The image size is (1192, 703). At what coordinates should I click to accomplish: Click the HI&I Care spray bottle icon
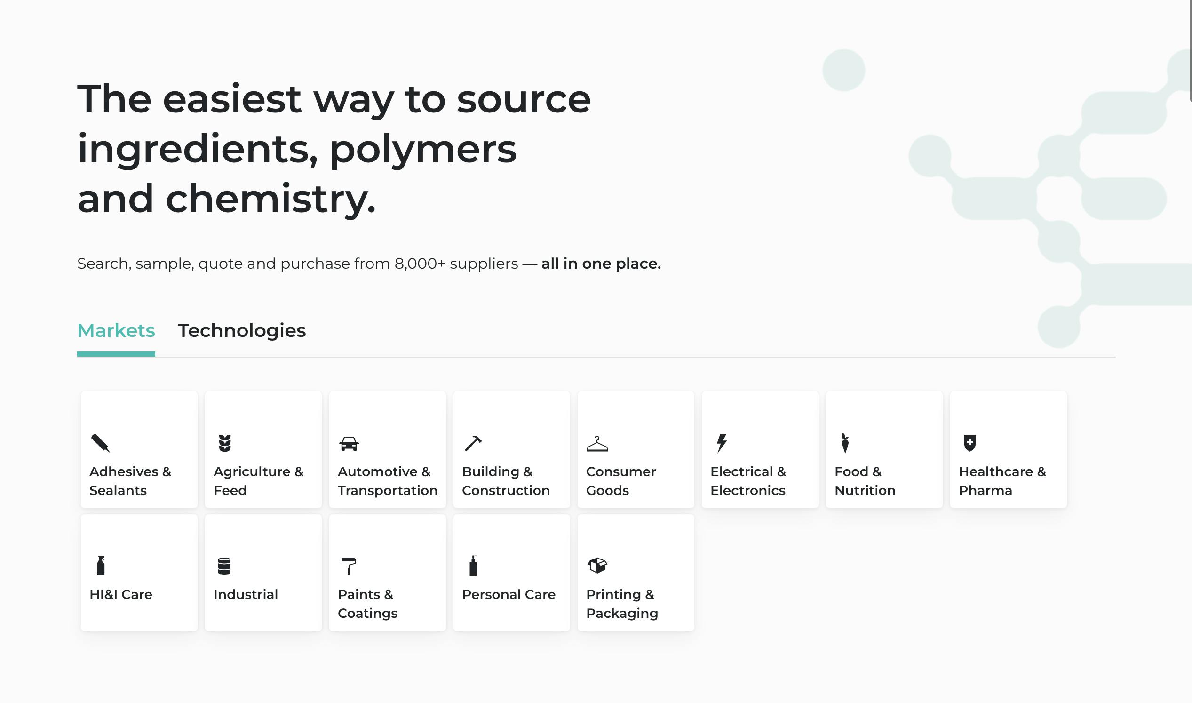(x=100, y=566)
